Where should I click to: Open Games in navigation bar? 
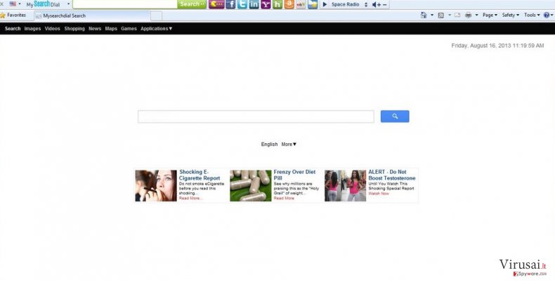pos(129,29)
